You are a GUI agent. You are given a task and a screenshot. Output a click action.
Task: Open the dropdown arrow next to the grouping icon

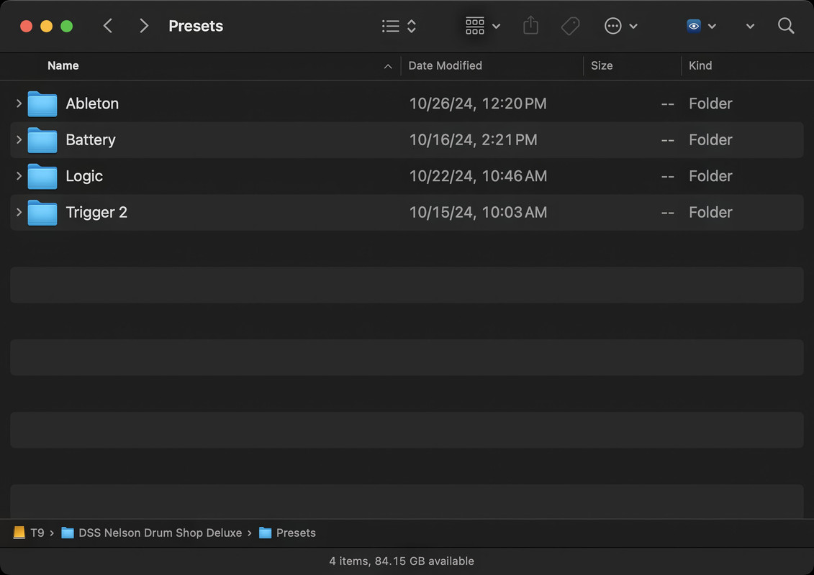click(497, 26)
